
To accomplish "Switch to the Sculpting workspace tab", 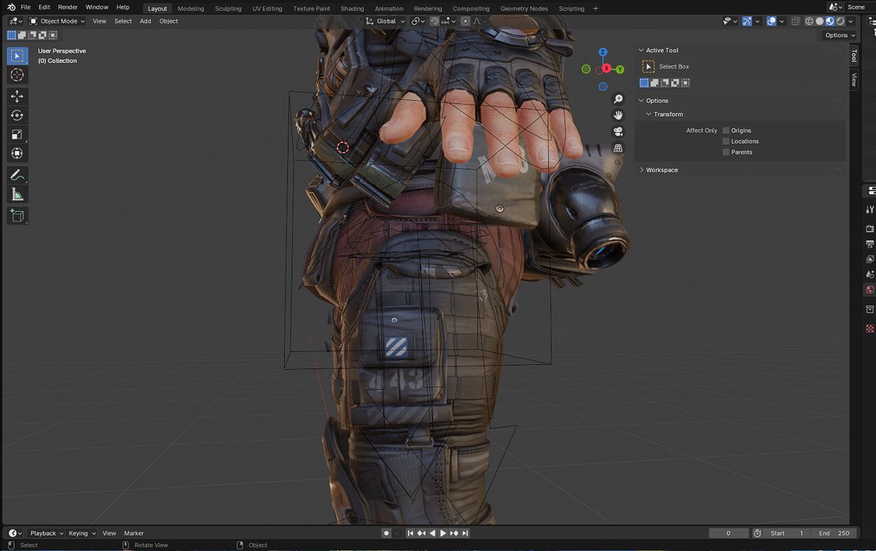I will tap(228, 9).
